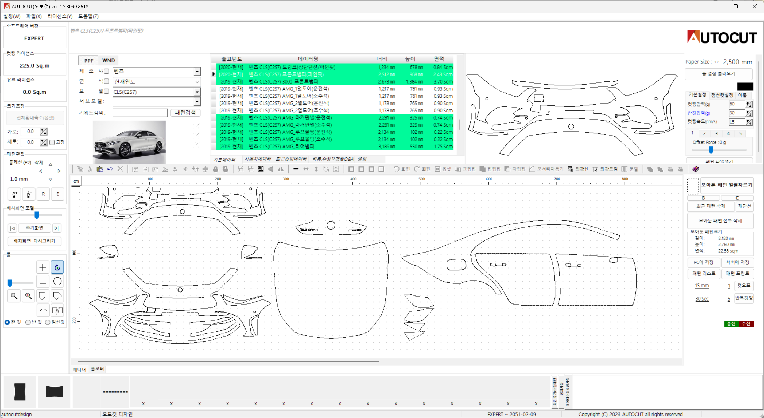
Task: Click the 외곽선 outline toolbar item
Action: 578,169
